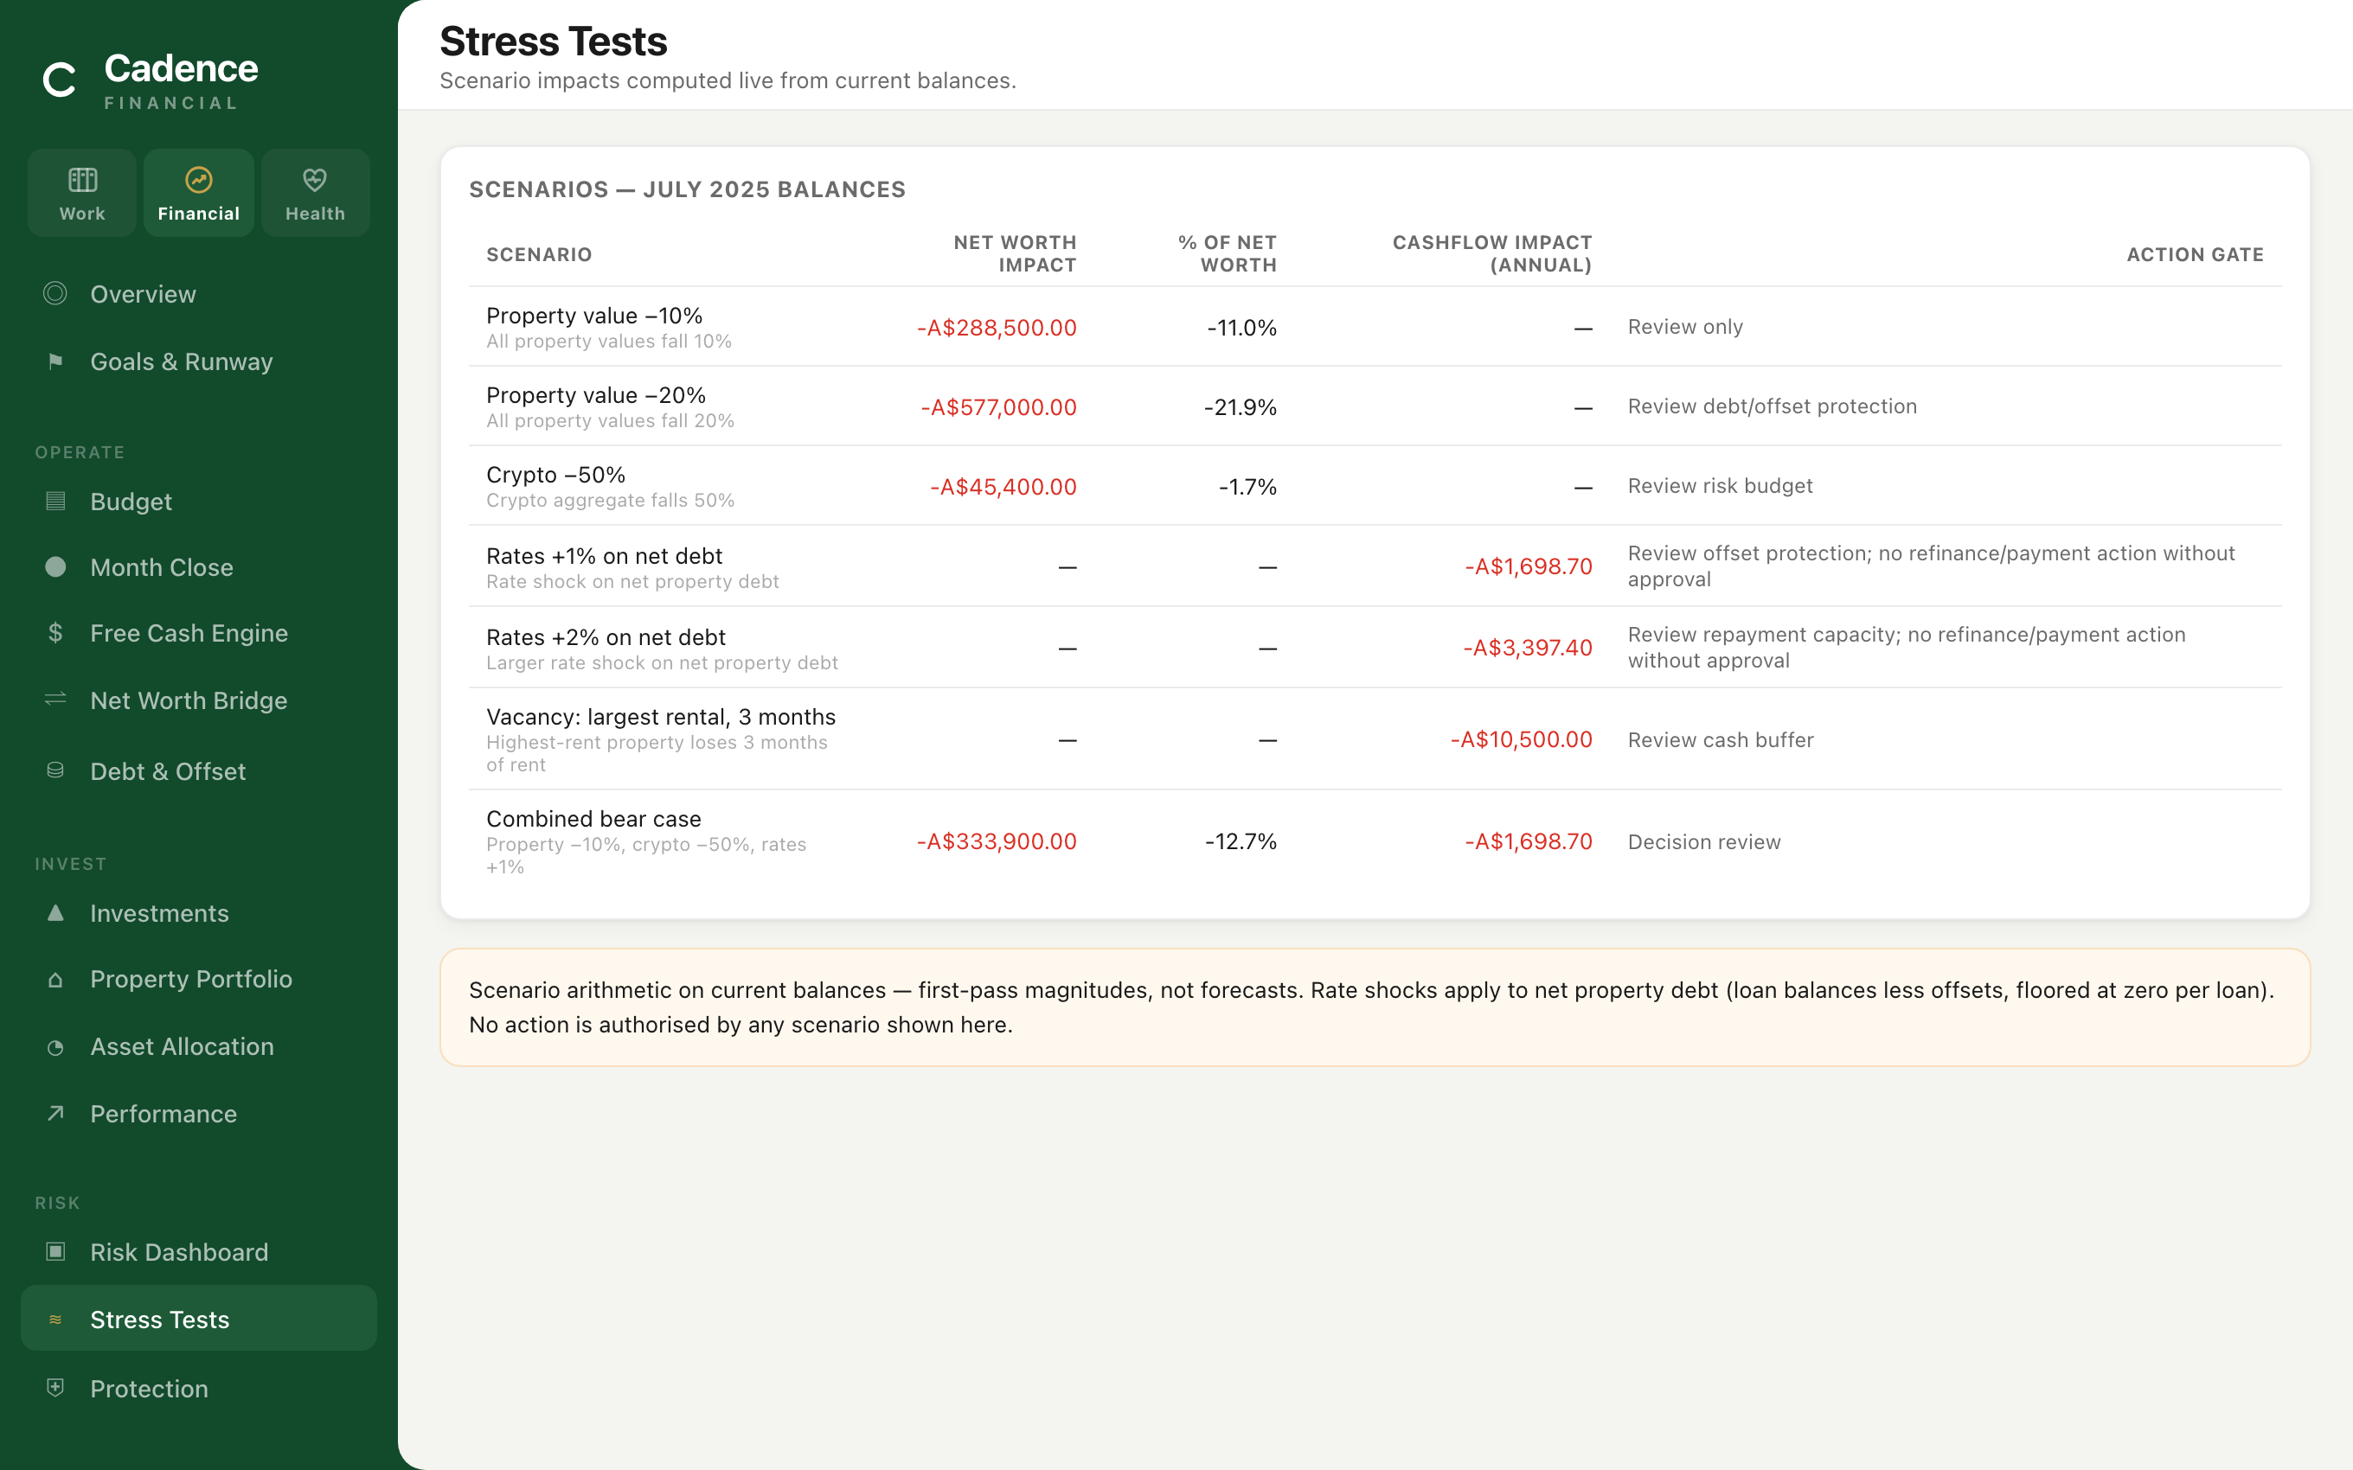Click the -12.7% net worth percentage
This screenshot has width=2353, height=1470.
[x=1241, y=842]
